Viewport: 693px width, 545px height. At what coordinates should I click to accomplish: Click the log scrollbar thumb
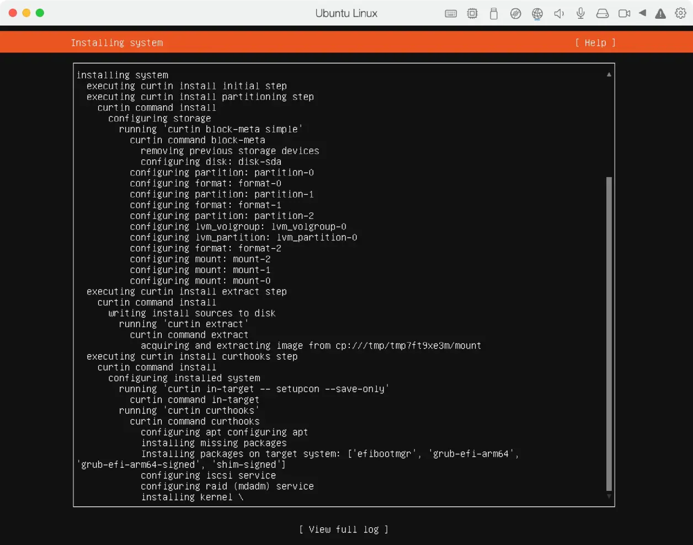pyautogui.click(x=609, y=334)
